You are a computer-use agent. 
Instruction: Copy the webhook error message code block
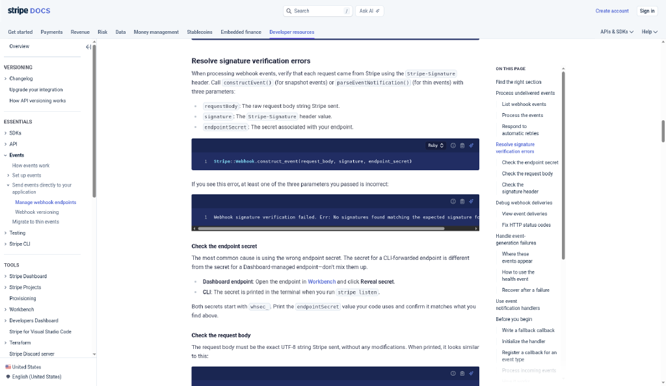click(462, 201)
